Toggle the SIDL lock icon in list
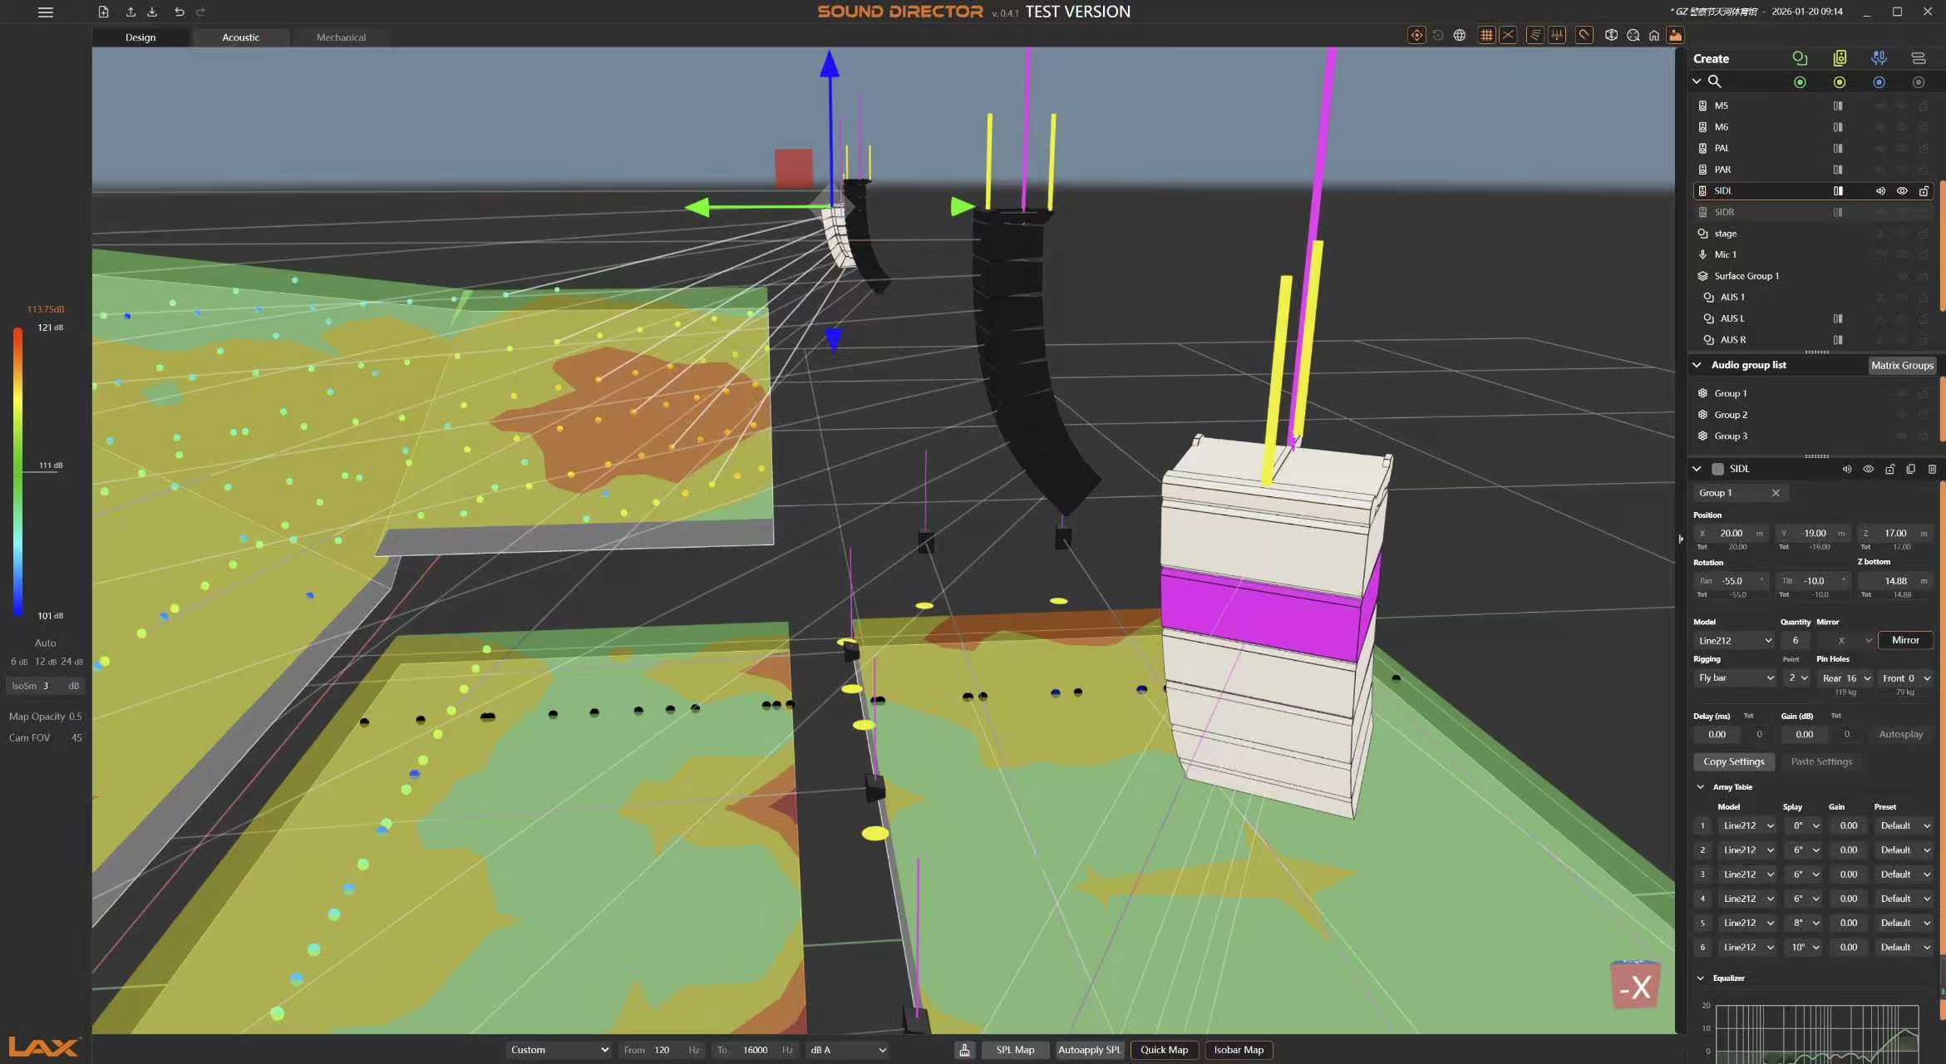1946x1064 pixels. [1924, 191]
